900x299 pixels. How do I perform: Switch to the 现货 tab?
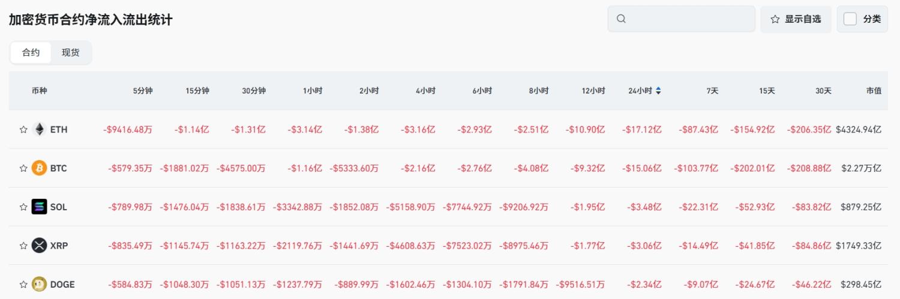(x=71, y=53)
